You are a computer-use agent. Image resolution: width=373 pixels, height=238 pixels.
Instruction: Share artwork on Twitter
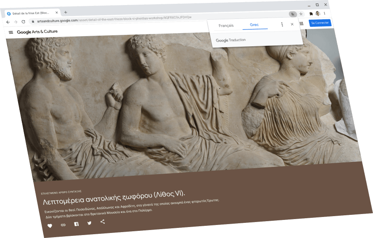(x=89, y=223)
